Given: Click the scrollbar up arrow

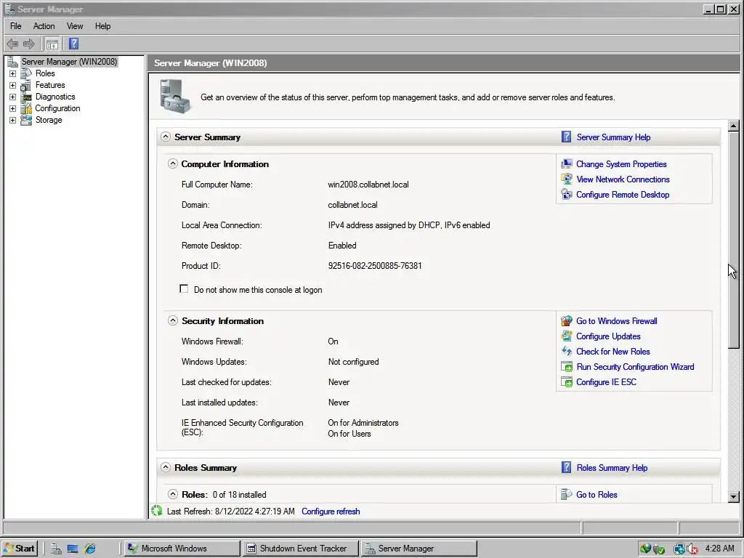Looking at the screenshot, I should pyautogui.click(x=734, y=126).
